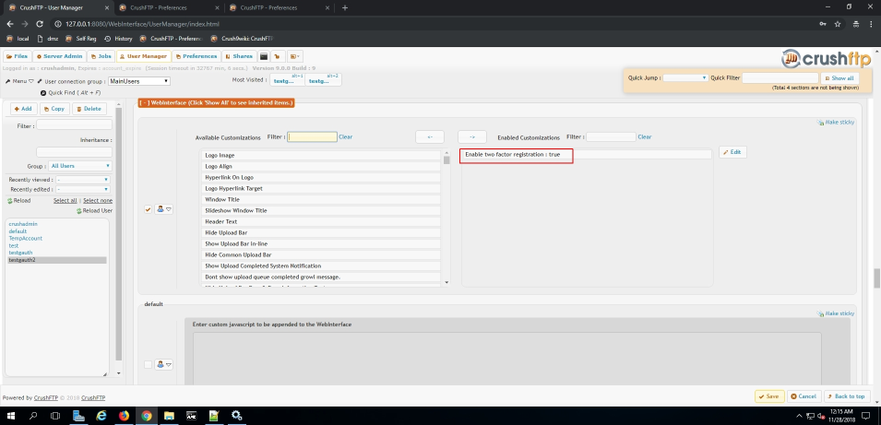Click Reload User
The height and width of the screenshot is (425, 881).
(x=94, y=210)
